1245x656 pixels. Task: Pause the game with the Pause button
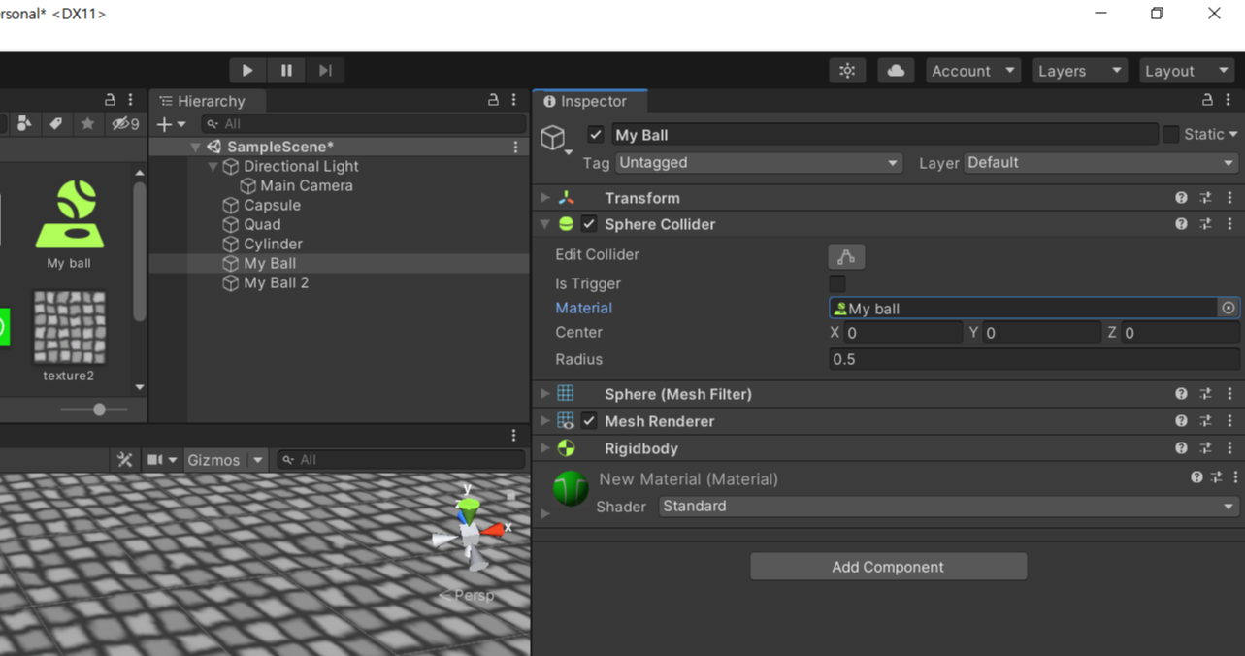286,70
